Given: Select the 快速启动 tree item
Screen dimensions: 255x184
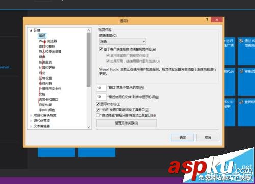Looking at the screenshot, I should (45, 62).
